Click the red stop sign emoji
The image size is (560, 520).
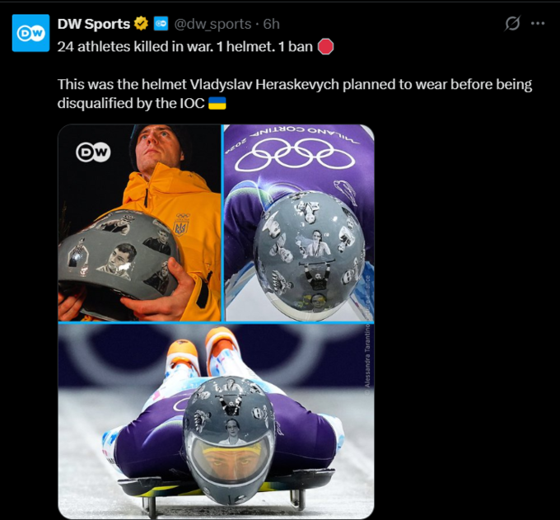(325, 46)
